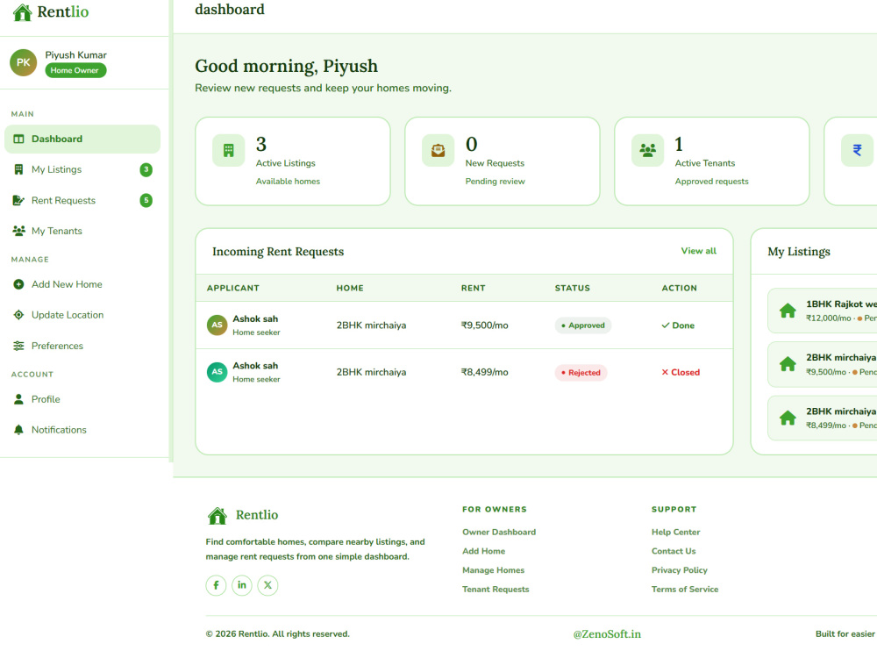Open Notifications in sidebar
Image resolution: width=877 pixels, height=658 pixels.
82,430
